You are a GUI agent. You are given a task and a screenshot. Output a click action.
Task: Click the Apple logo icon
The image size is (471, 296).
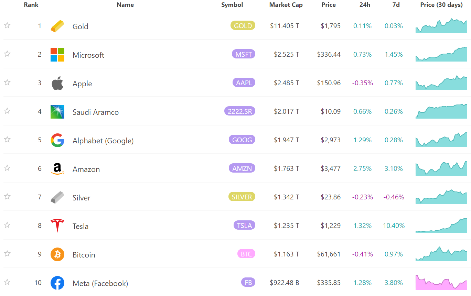[x=57, y=83]
